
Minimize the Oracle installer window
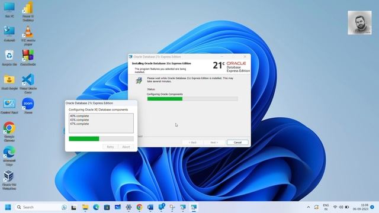(222, 57)
